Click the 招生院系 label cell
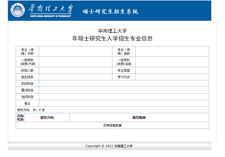 coord(27,77)
